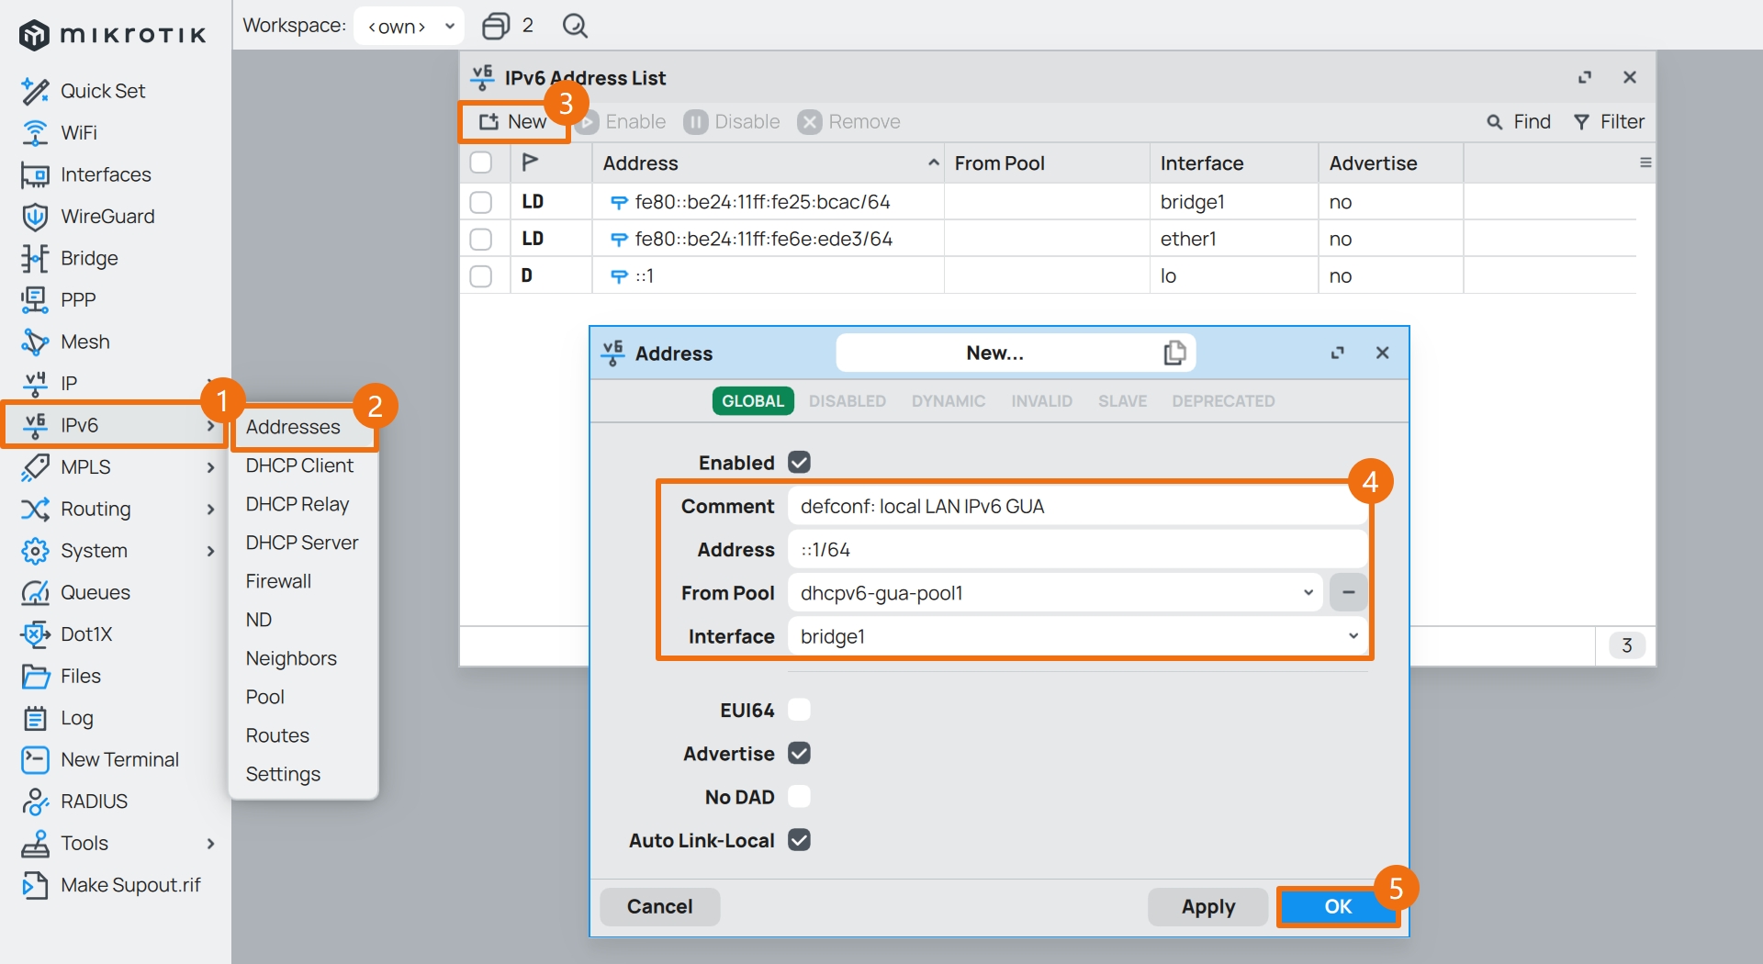The image size is (1763, 964).
Task: Expand the Interface dropdown
Action: (x=1353, y=636)
